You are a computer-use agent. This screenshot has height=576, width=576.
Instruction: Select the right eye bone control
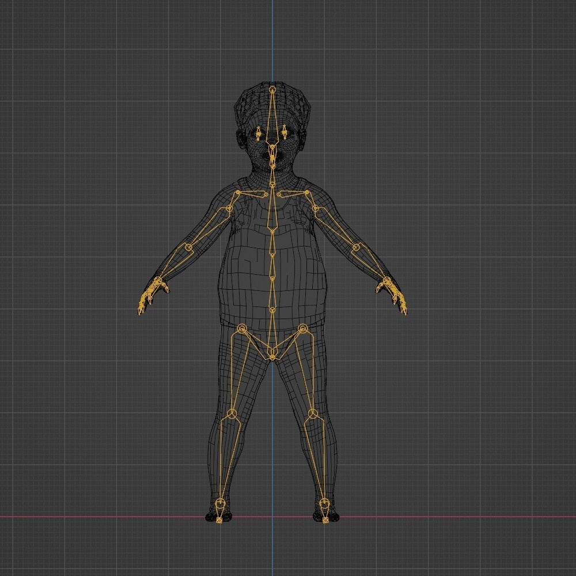coord(284,132)
